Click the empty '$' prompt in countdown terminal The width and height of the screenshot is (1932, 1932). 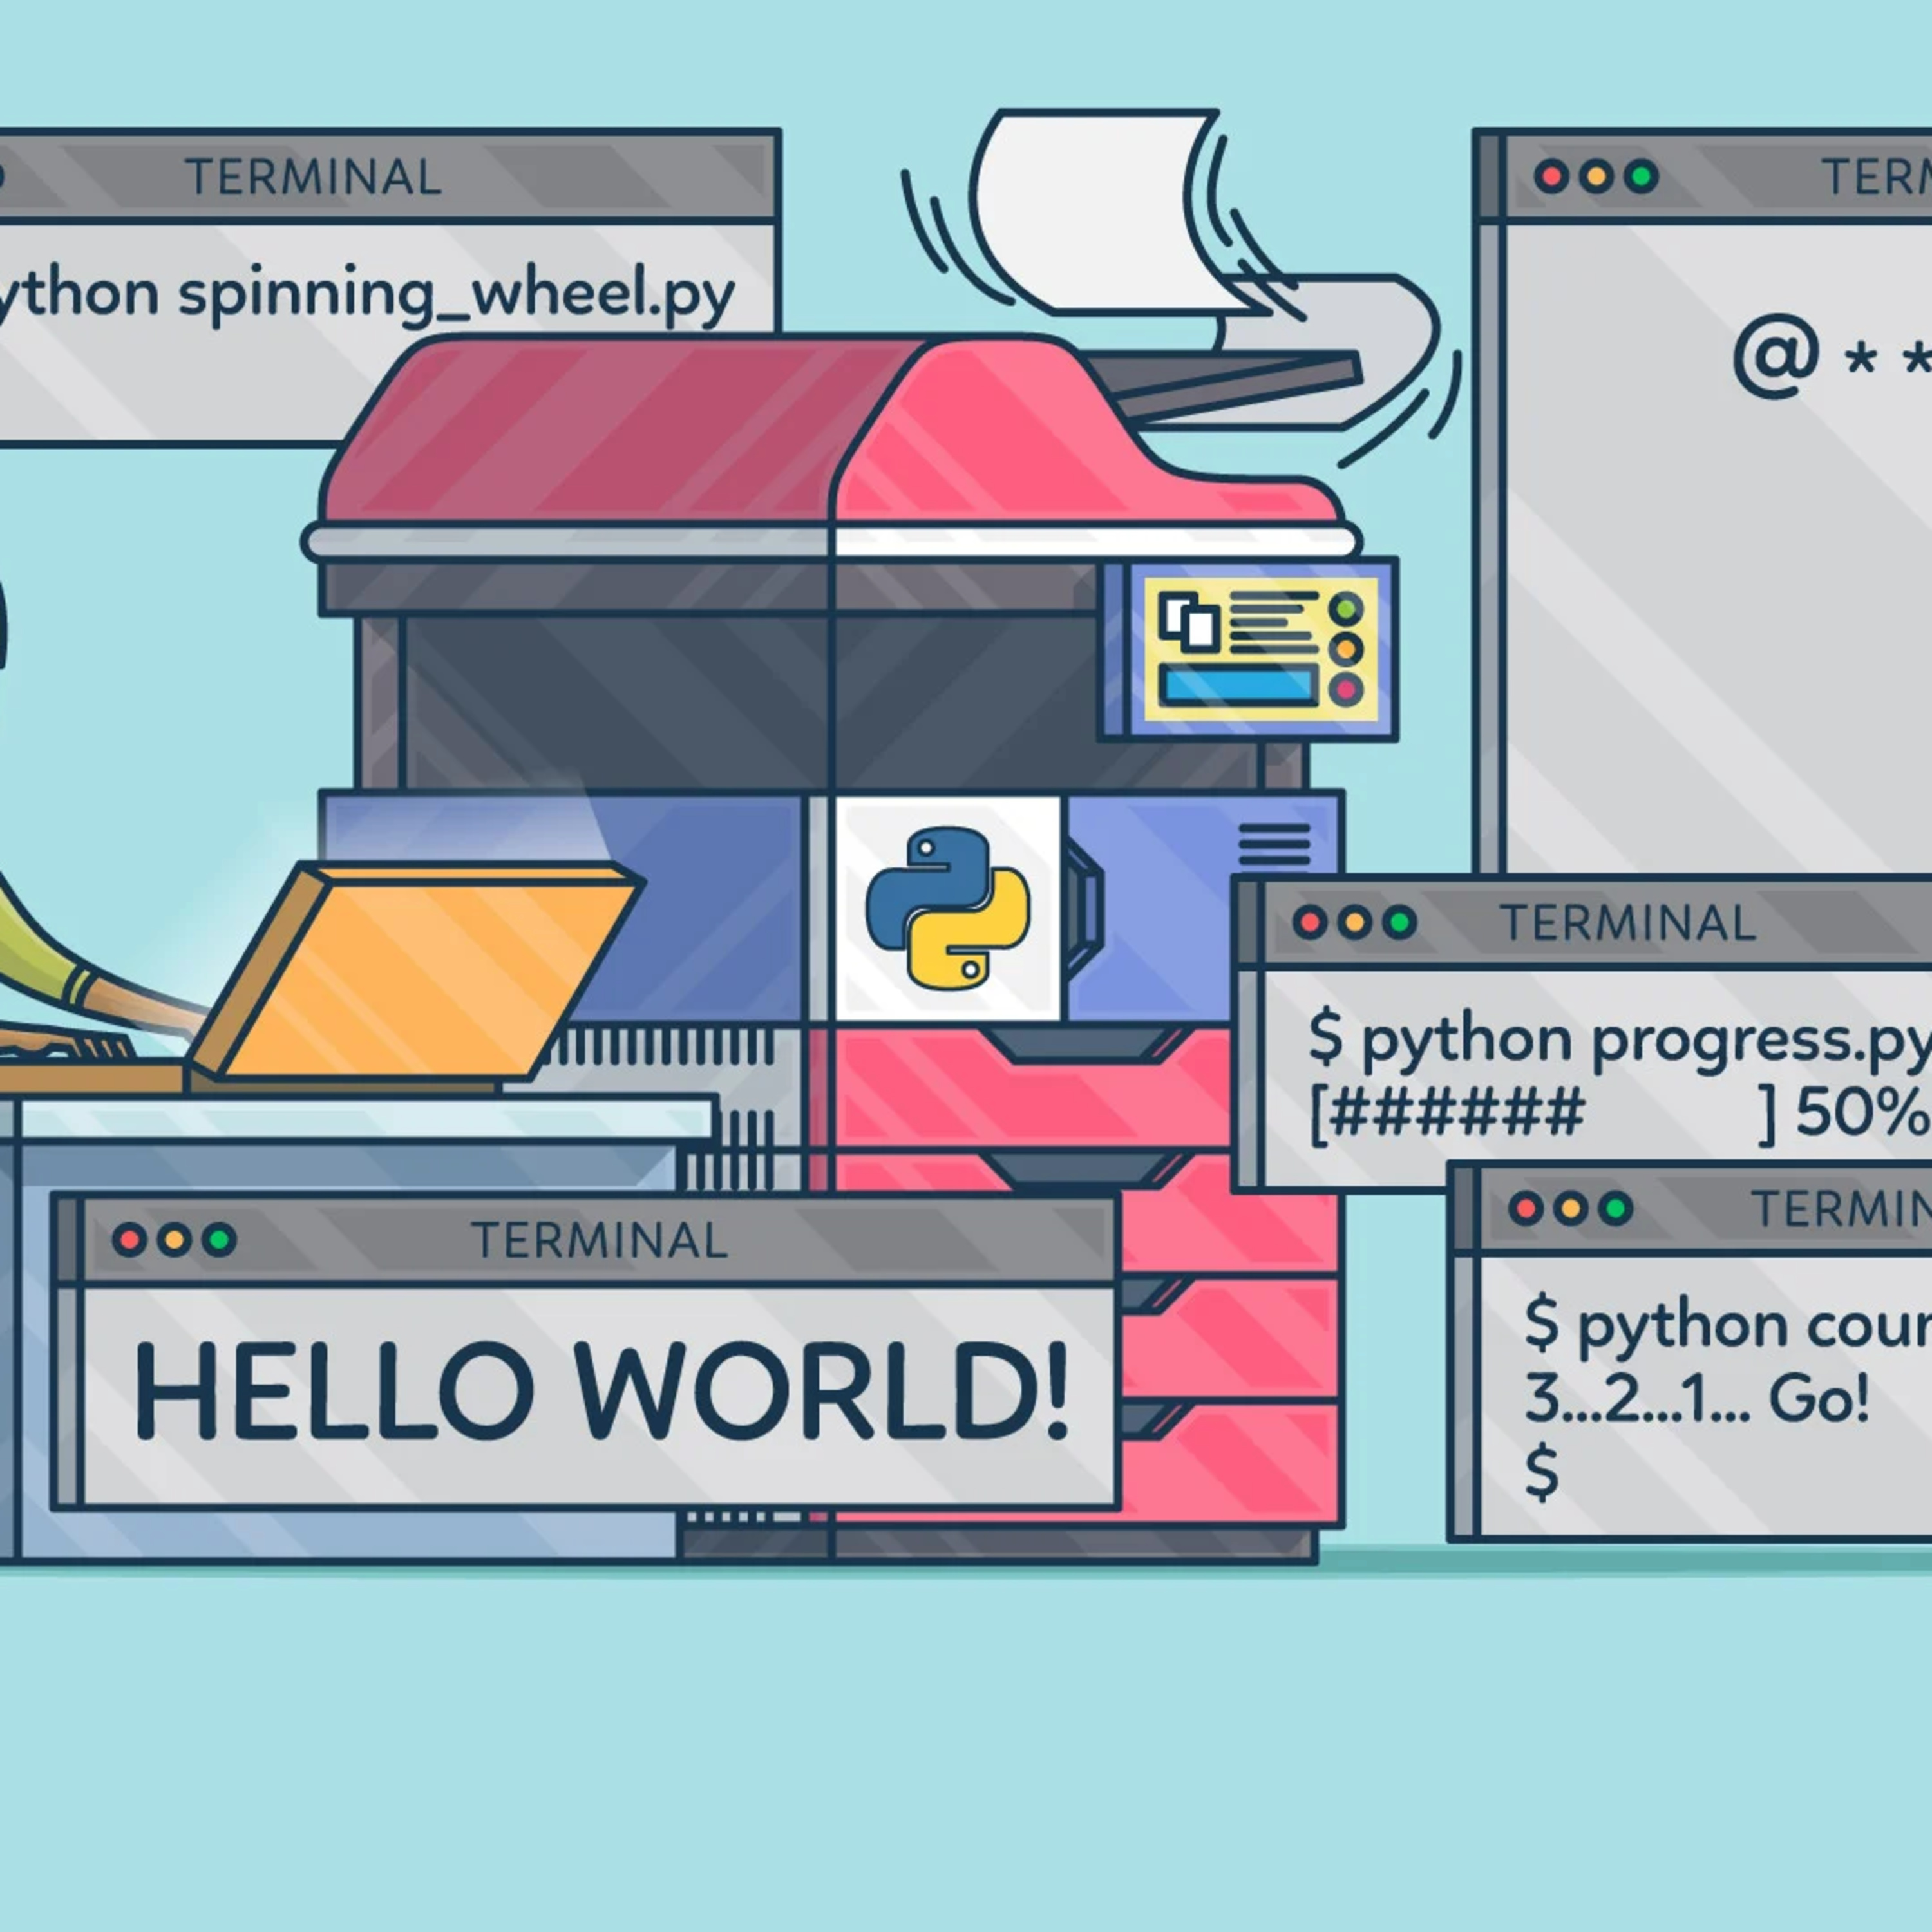pyautogui.click(x=1542, y=1472)
